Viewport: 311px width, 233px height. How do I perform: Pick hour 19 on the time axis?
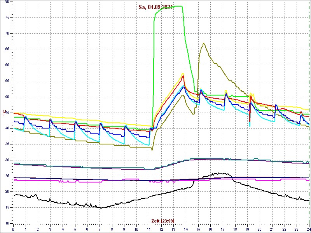click(247, 229)
